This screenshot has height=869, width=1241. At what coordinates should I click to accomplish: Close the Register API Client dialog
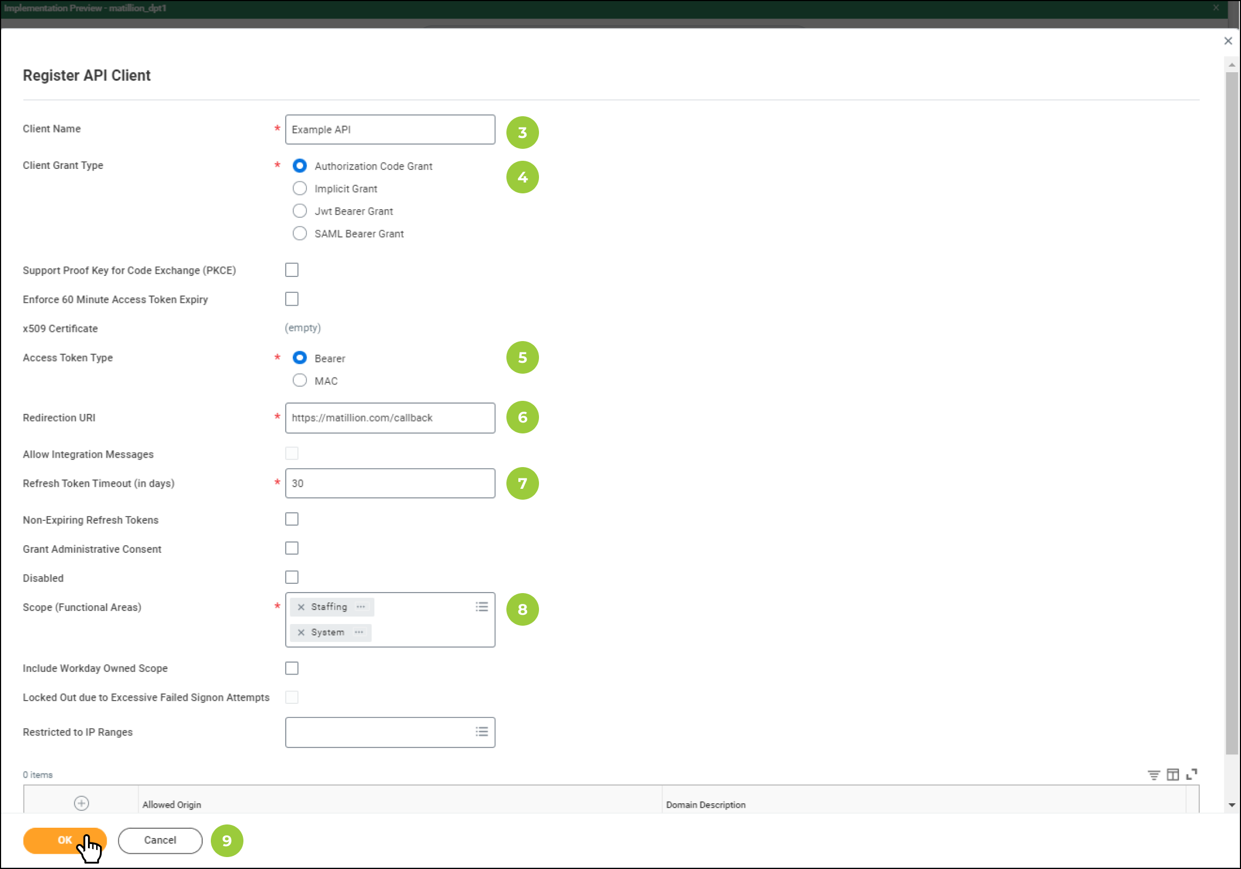click(x=1228, y=41)
